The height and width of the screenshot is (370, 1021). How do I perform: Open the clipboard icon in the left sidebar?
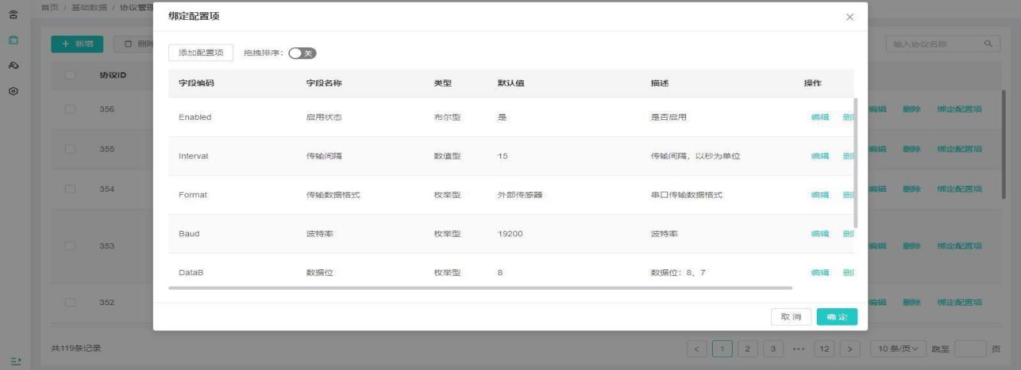click(13, 40)
